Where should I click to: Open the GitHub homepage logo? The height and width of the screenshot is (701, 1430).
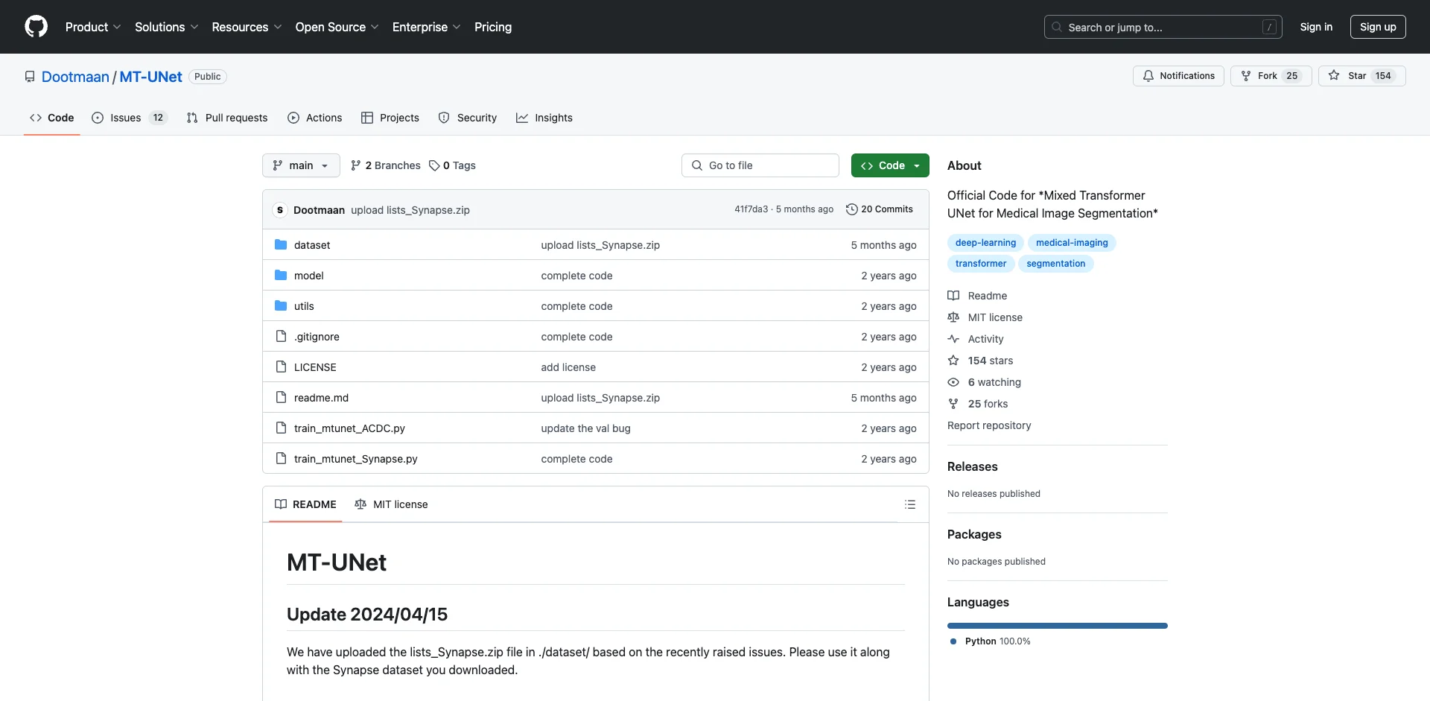[x=36, y=27]
